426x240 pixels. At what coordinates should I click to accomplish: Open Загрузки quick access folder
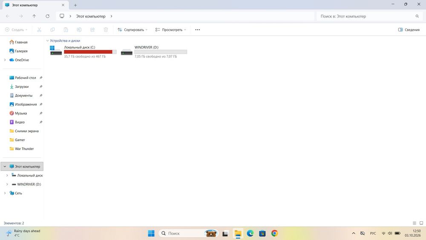22,87
